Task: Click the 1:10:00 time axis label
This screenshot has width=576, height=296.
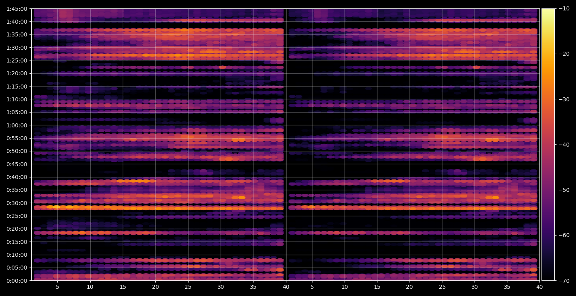Action: [x=17, y=99]
